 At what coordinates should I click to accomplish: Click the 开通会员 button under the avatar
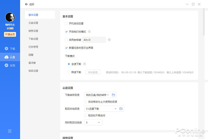(x=10, y=34)
